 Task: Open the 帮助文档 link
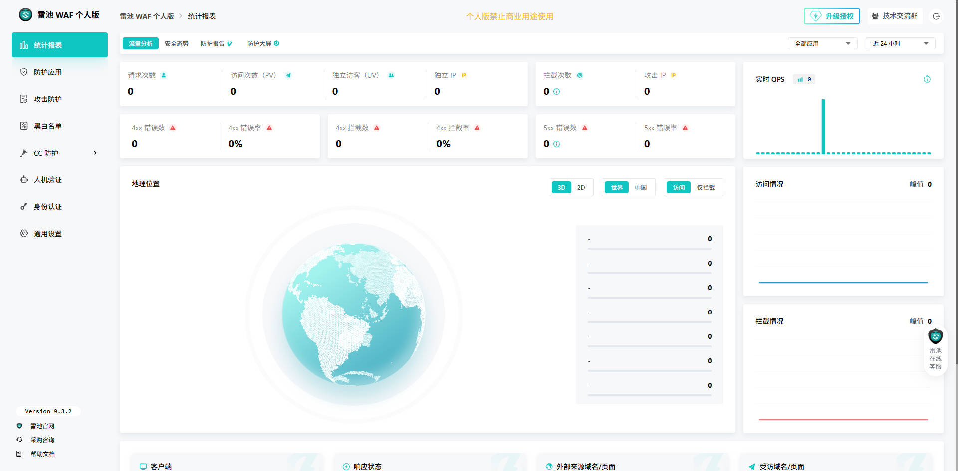point(42,454)
